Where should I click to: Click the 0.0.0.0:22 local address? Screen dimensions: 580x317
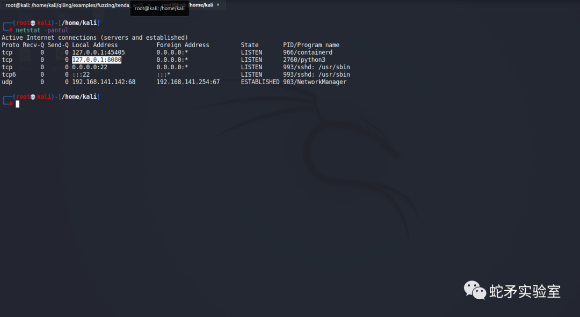pos(90,67)
